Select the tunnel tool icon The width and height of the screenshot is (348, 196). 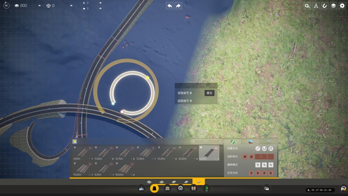click(180, 189)
